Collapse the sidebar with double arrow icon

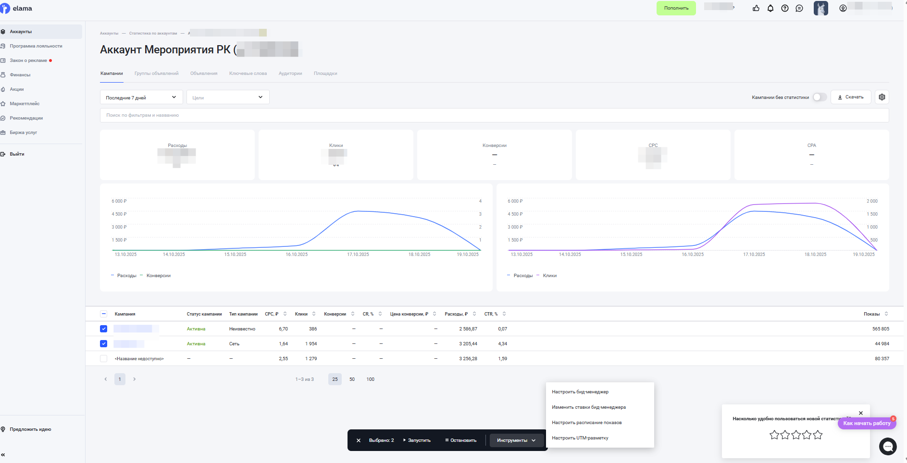pos(3,454)
